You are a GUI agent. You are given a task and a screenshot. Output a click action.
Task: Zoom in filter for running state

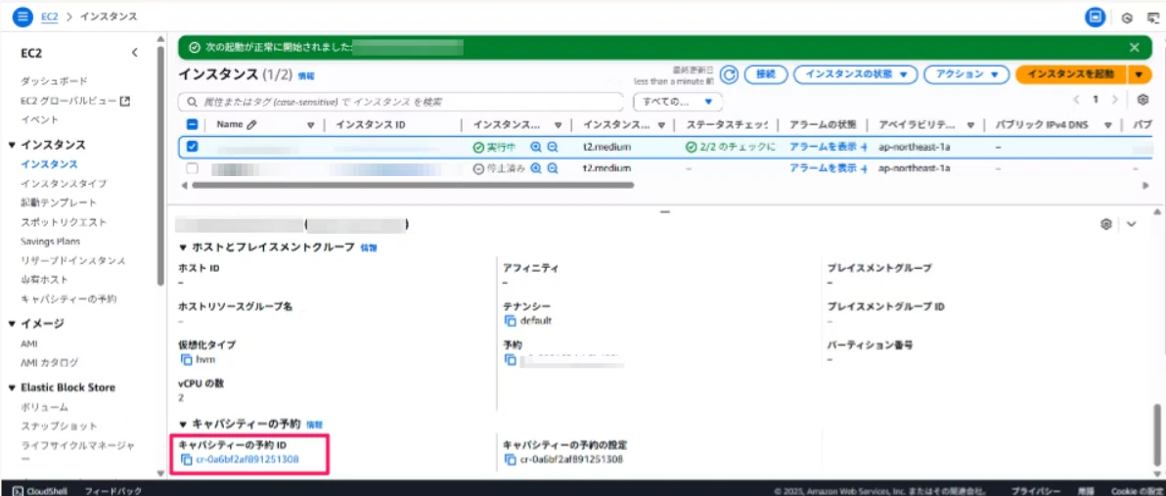pos(535,148)
